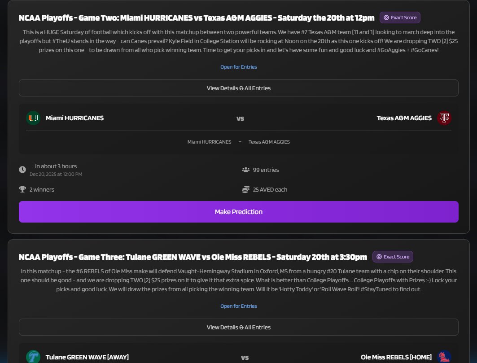
Task: Click the Game Two description paragraph
Action: click(x=239, y=41)
